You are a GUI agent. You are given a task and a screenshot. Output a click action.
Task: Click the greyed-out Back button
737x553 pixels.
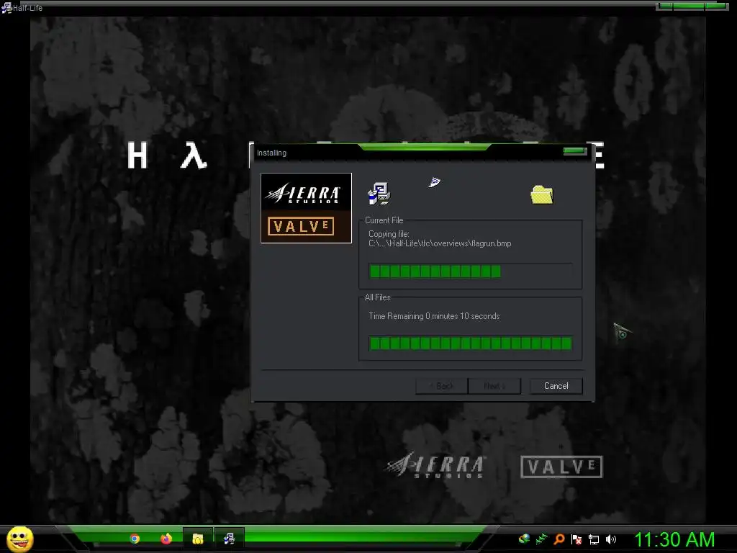[x=442, y=386]
